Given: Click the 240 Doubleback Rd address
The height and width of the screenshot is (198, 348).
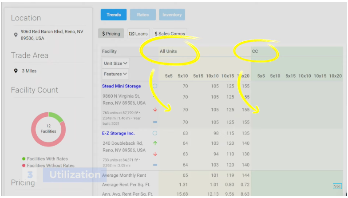Looking at the screenshot, I should click(124, 147).
